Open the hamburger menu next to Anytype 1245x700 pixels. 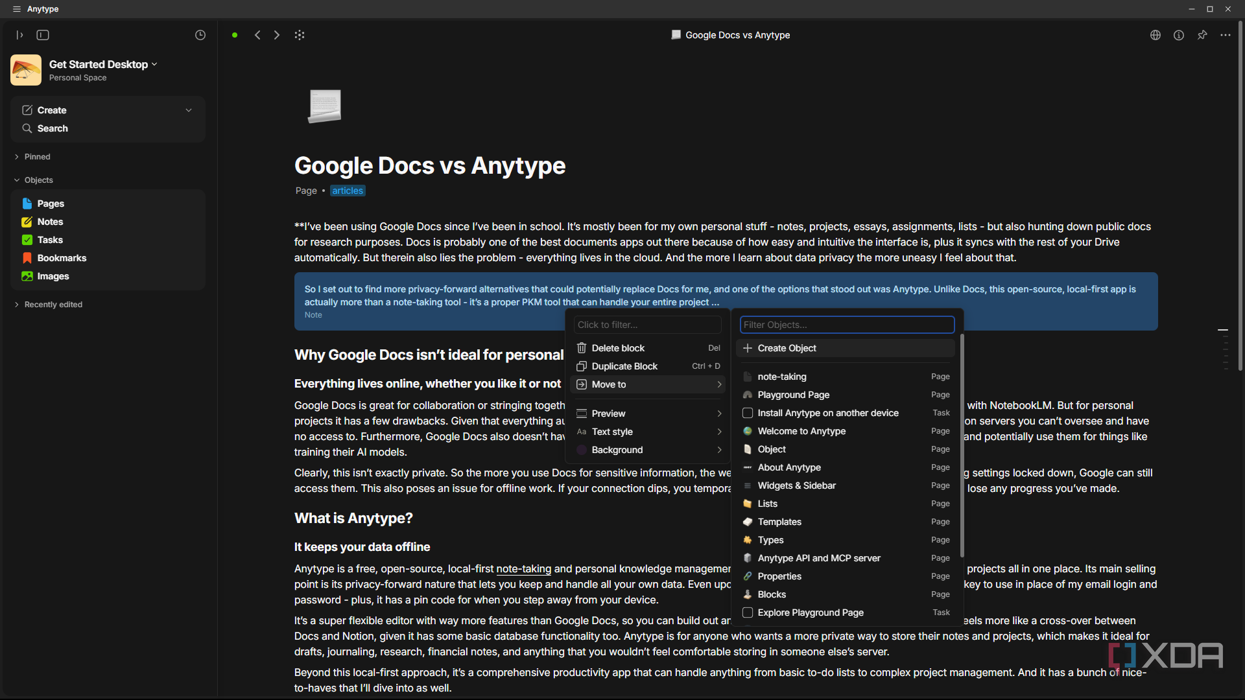point(17,9)
